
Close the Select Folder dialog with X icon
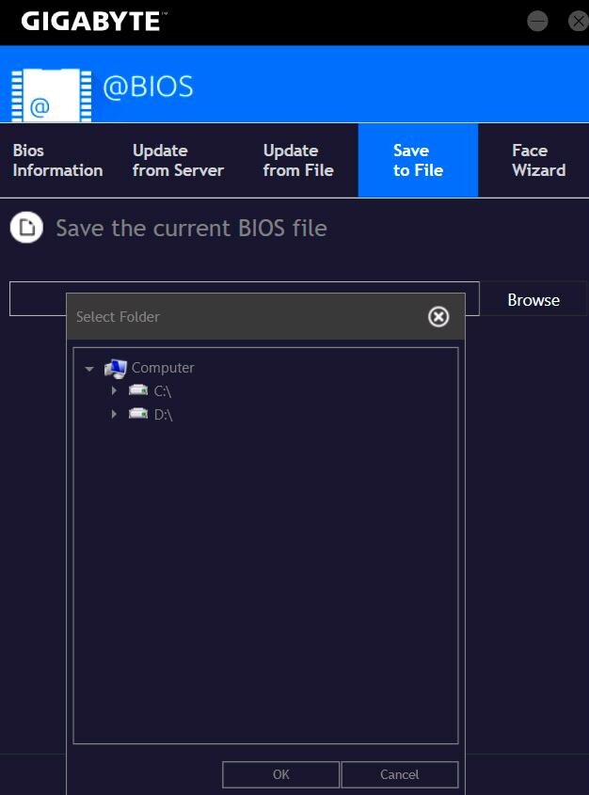[x=438, y=317]
